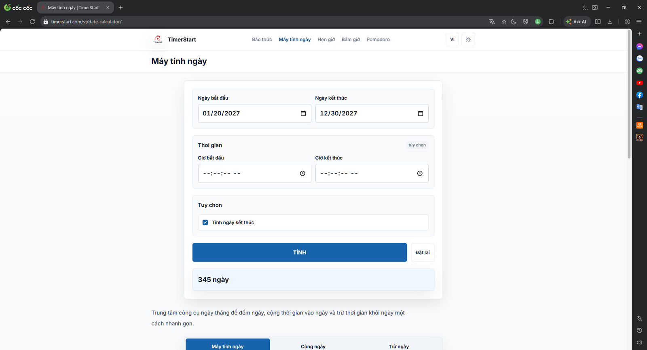Open the Zalo sidebar shortcut
The width and height of the screenshot is (647, 350).
tap(639, 59)
